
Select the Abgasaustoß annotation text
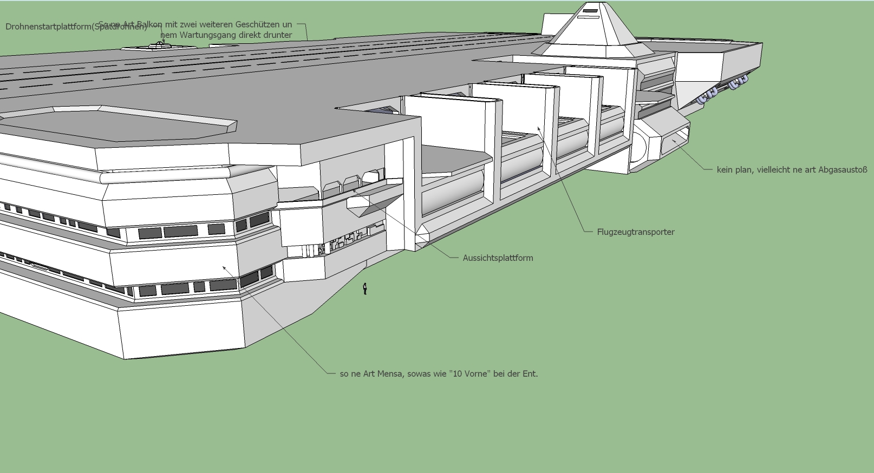[792, 169]
